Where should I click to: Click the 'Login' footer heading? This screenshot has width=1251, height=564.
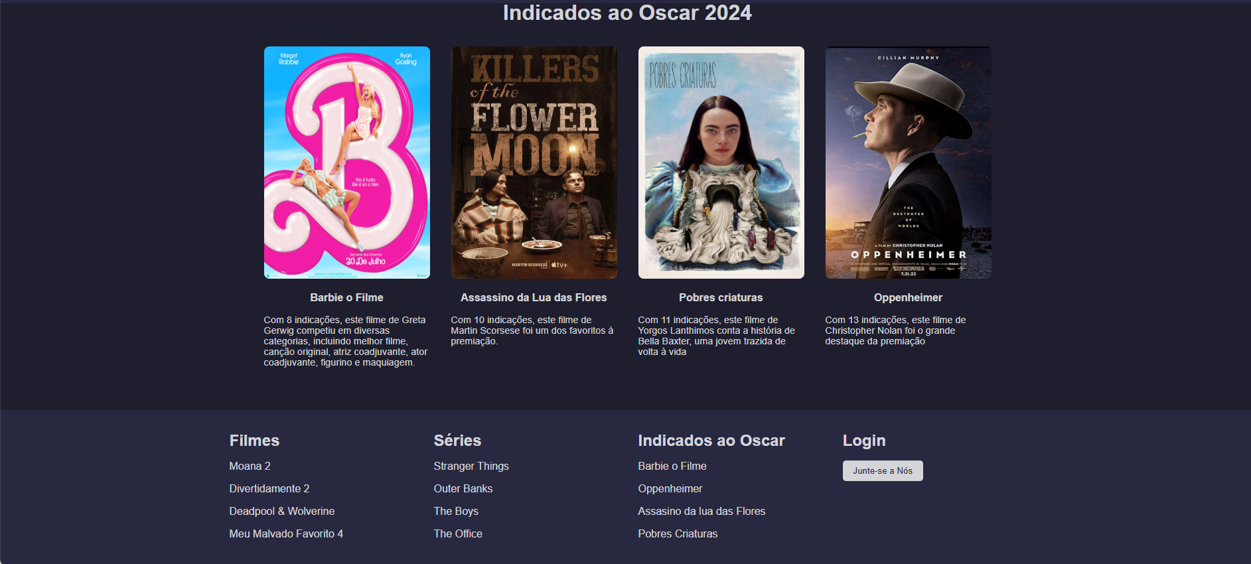click(863, 441)
